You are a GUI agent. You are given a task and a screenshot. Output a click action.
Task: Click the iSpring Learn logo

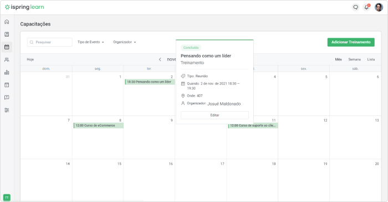pyautogui.click(x=24, y=7)
